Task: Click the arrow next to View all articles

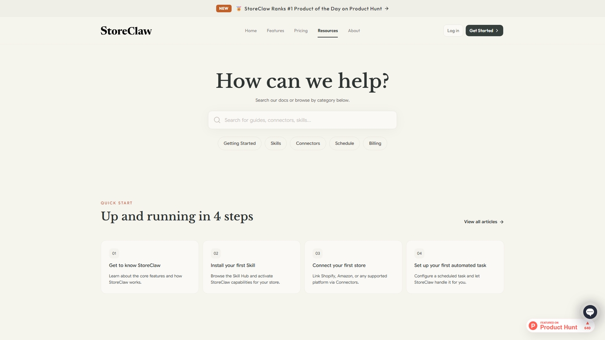Action: (x=501, y=222)
